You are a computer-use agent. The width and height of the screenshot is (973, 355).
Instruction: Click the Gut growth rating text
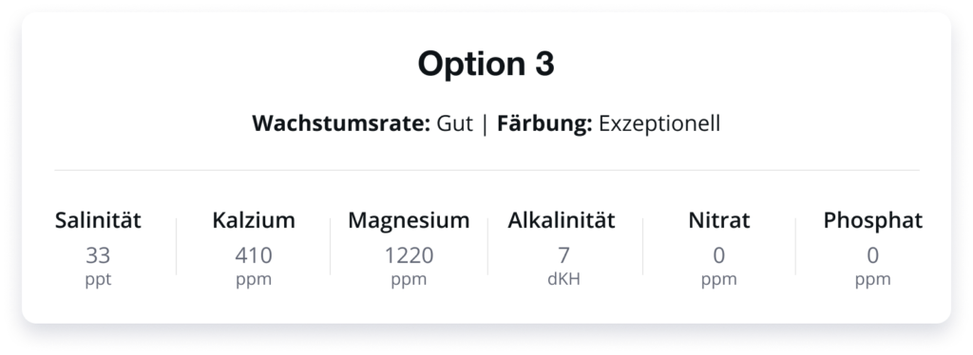[x=454, y=123]
